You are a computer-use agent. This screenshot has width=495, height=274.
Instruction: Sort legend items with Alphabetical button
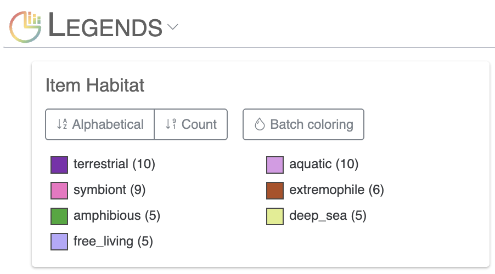point(100,124)
